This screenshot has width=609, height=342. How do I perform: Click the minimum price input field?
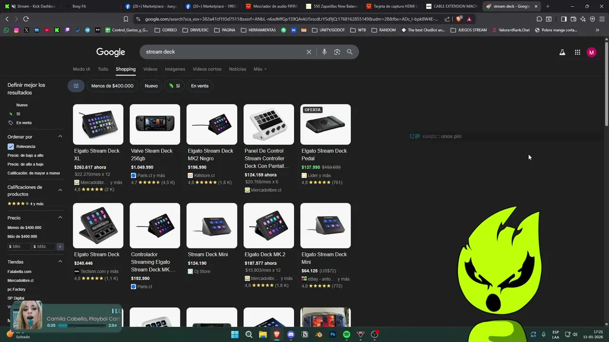click(19, 247)
